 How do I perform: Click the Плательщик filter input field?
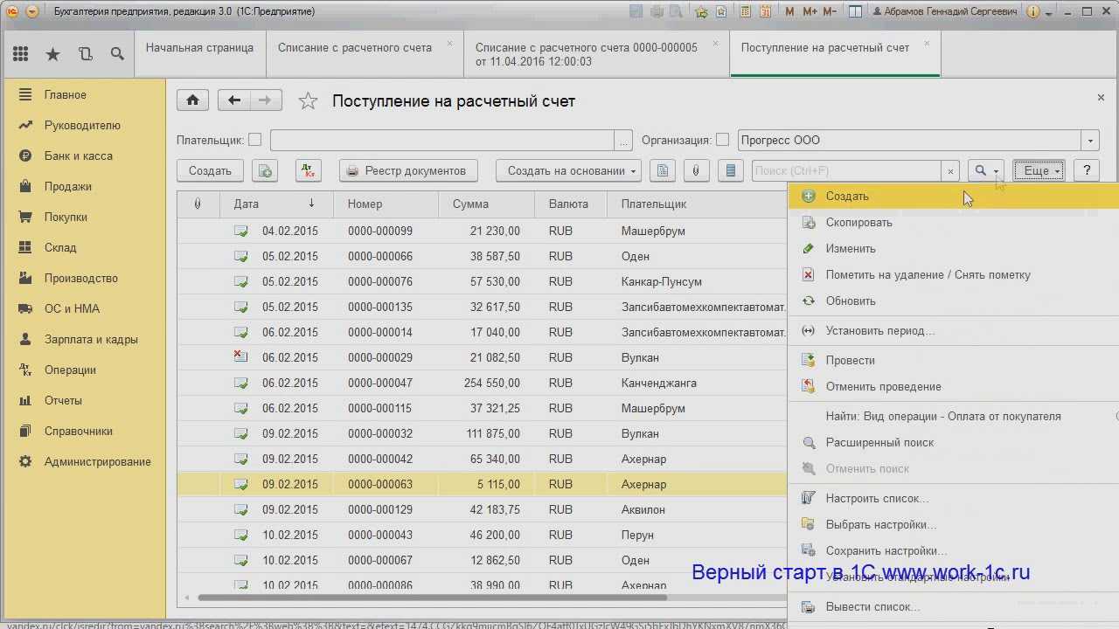click(442, 141)
